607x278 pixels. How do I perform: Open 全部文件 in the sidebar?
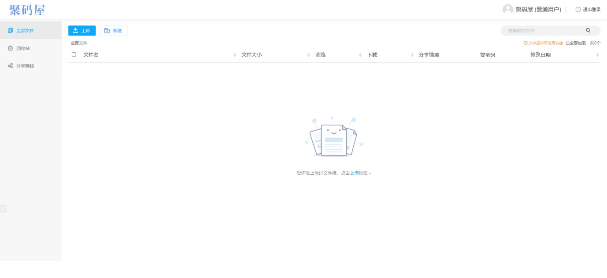(31, 30)
